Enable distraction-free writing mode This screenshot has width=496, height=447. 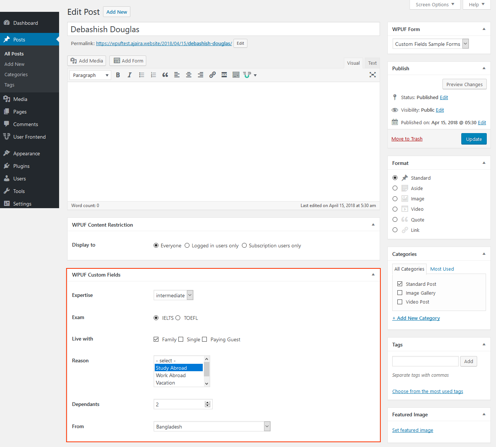tap(373, 75)
